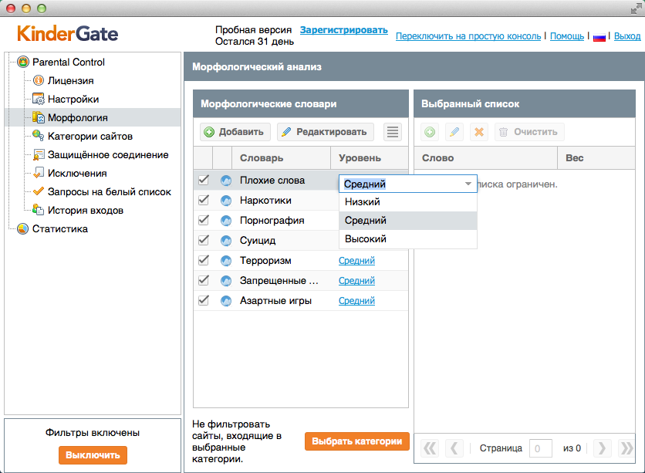Click the orange delete-word X icon

(479, 132)
